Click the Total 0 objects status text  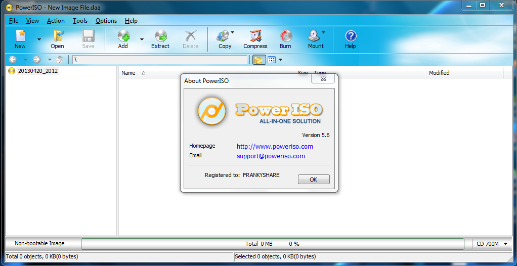pos(42,256)
